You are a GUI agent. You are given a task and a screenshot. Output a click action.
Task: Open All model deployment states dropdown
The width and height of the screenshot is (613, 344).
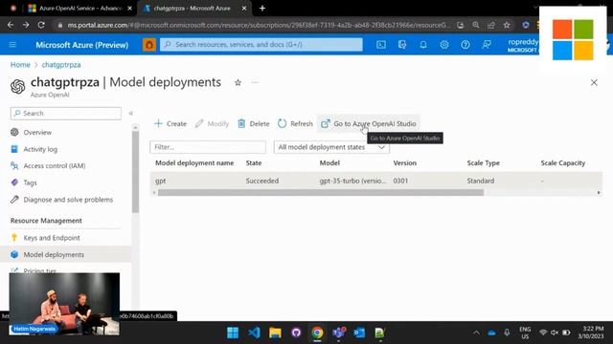(x=331, y=147)
